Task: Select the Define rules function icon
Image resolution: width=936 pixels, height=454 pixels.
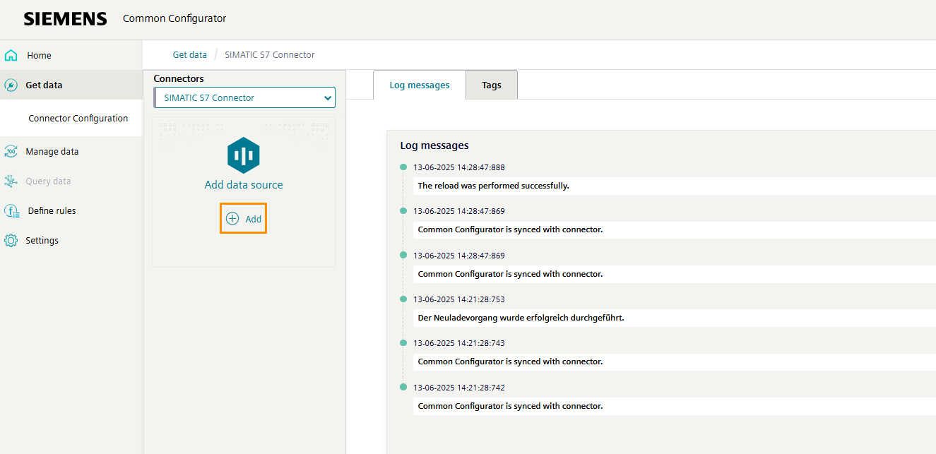Action: pos(13,210)
